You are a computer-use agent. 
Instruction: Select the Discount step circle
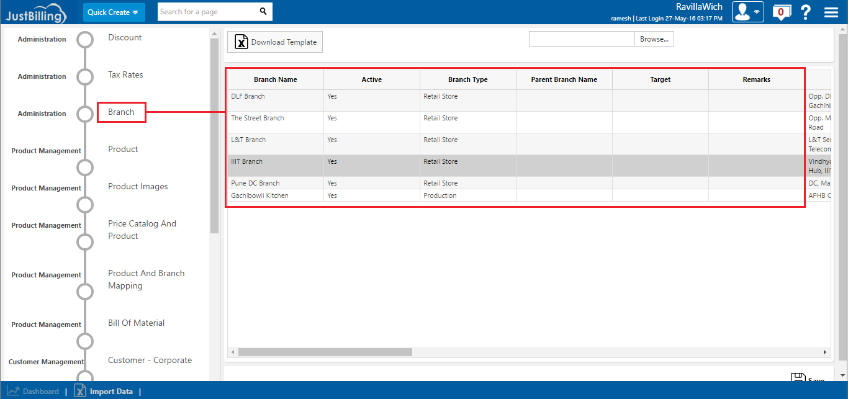click(85, 40)
